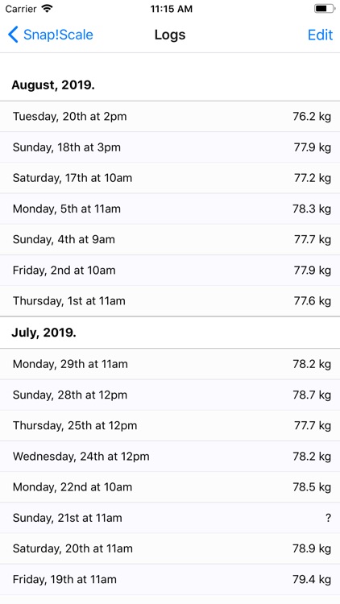Go back to Snap!Scale screen
The image size is (340, 604).
pyautogui.click(x=51, y=35)
